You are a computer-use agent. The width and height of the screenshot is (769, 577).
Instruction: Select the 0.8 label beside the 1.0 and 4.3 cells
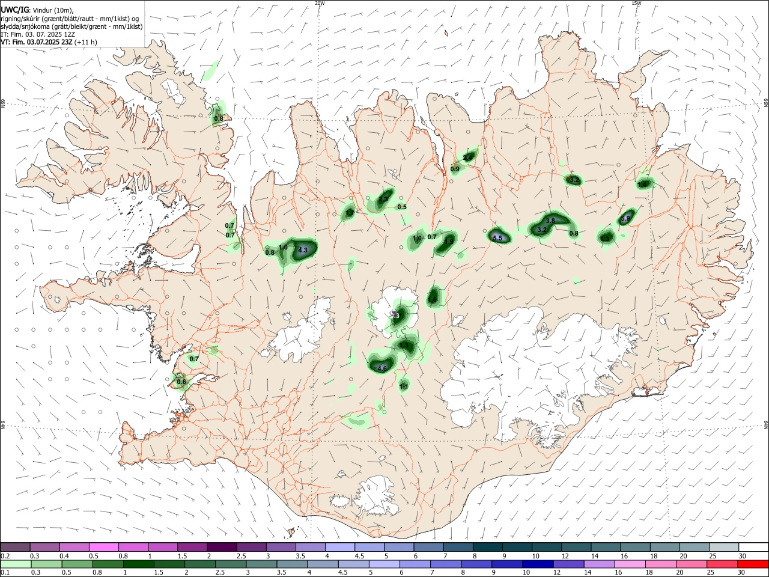[270, 253]
